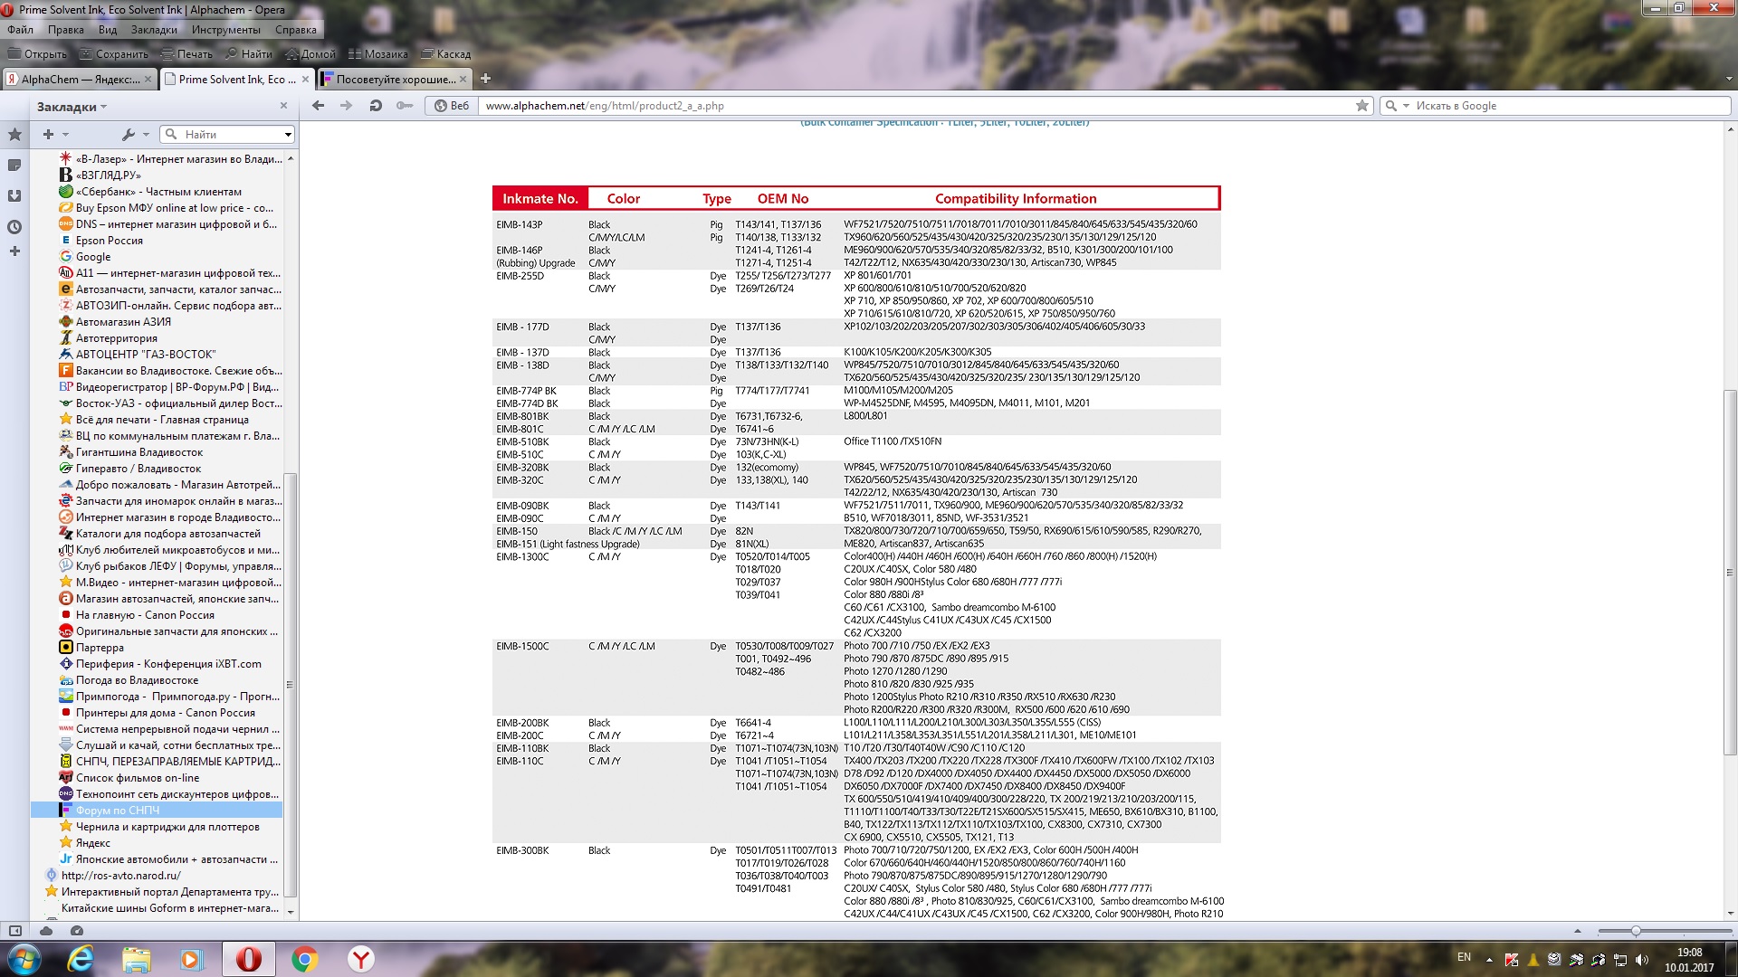
Task: Toggle the side panel from the status bar
Action: (15, 931)
